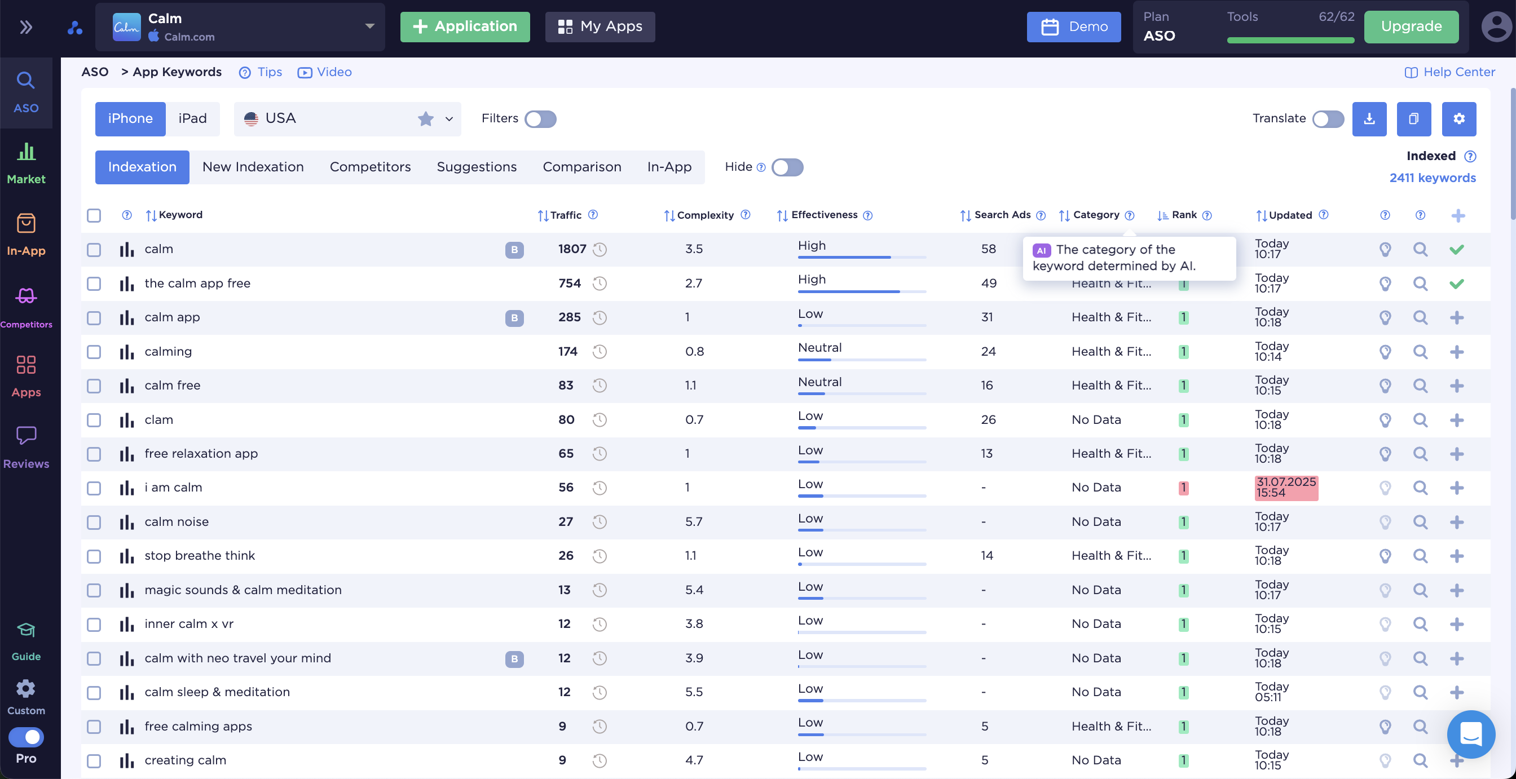1516x779 pixels.
Task: Open In-App section in sidebar
Action: 26,234
